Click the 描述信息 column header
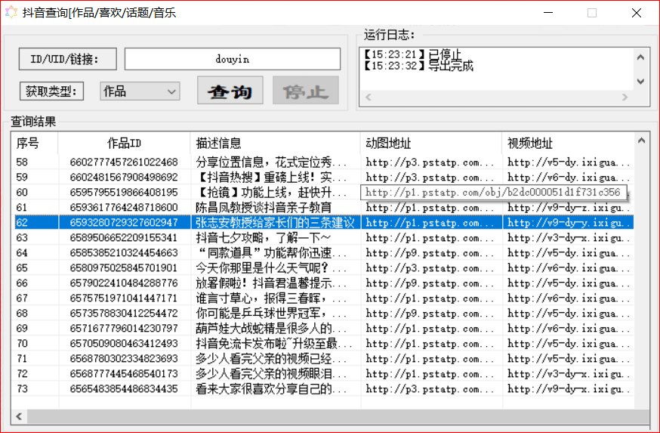 point(276,144)
